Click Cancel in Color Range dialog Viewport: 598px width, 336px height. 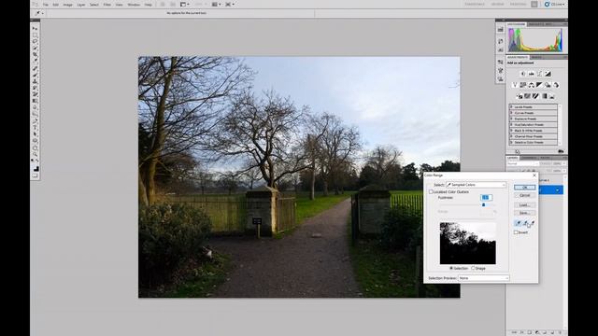point(524,195)
